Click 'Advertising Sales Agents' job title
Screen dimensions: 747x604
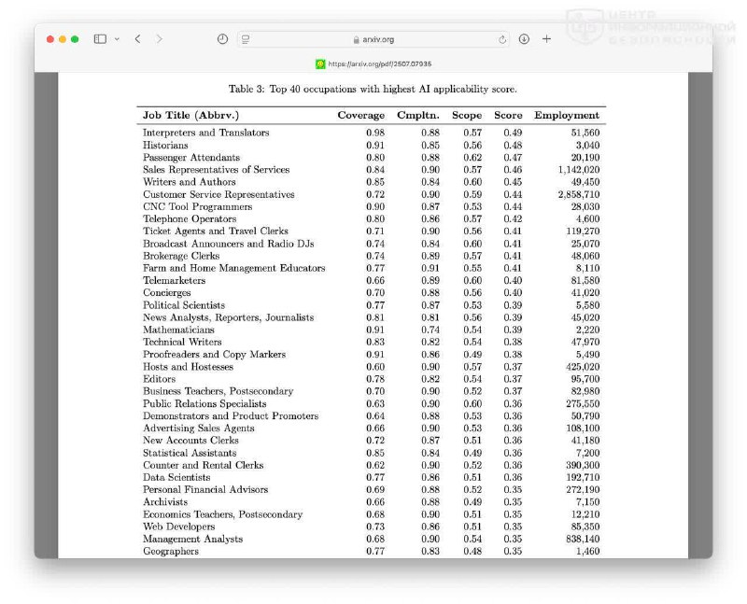click(x=198, y=428)
